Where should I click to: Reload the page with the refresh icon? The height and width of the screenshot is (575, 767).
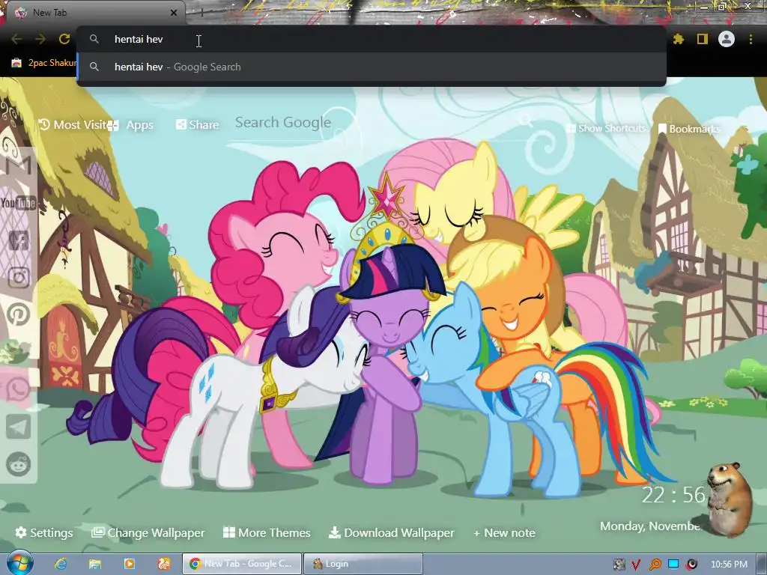pos(64,39)
